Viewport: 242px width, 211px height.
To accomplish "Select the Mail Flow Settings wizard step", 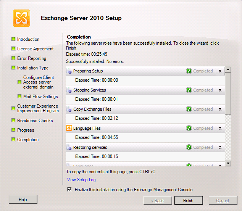I will pyautogui.click(x=40, y=97).
